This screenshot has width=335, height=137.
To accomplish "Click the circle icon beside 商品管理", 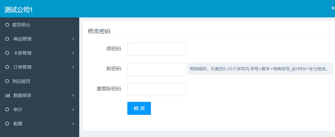I will point(7,39).
